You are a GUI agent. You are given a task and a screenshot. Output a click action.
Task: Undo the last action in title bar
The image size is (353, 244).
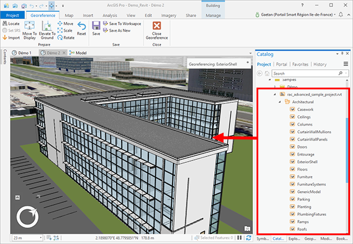(32, 5)
